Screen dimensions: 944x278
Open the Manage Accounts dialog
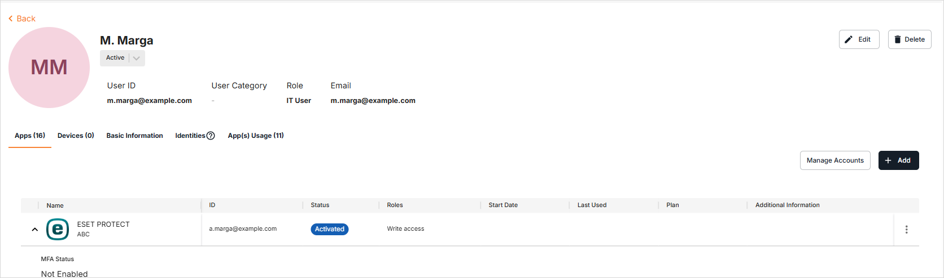[x=834, y=160]
